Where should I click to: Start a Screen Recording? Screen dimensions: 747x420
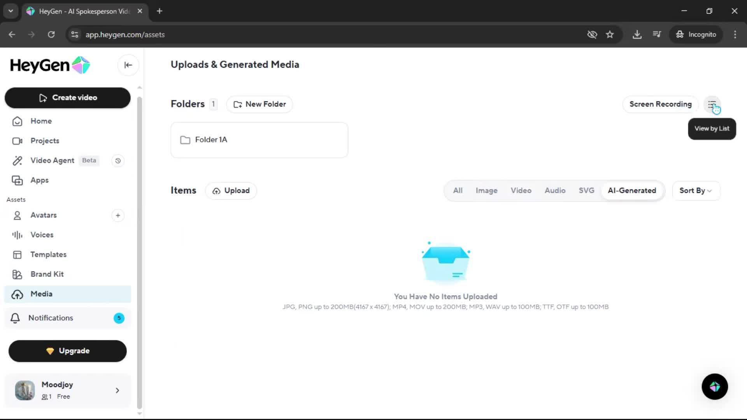(660, 104)
